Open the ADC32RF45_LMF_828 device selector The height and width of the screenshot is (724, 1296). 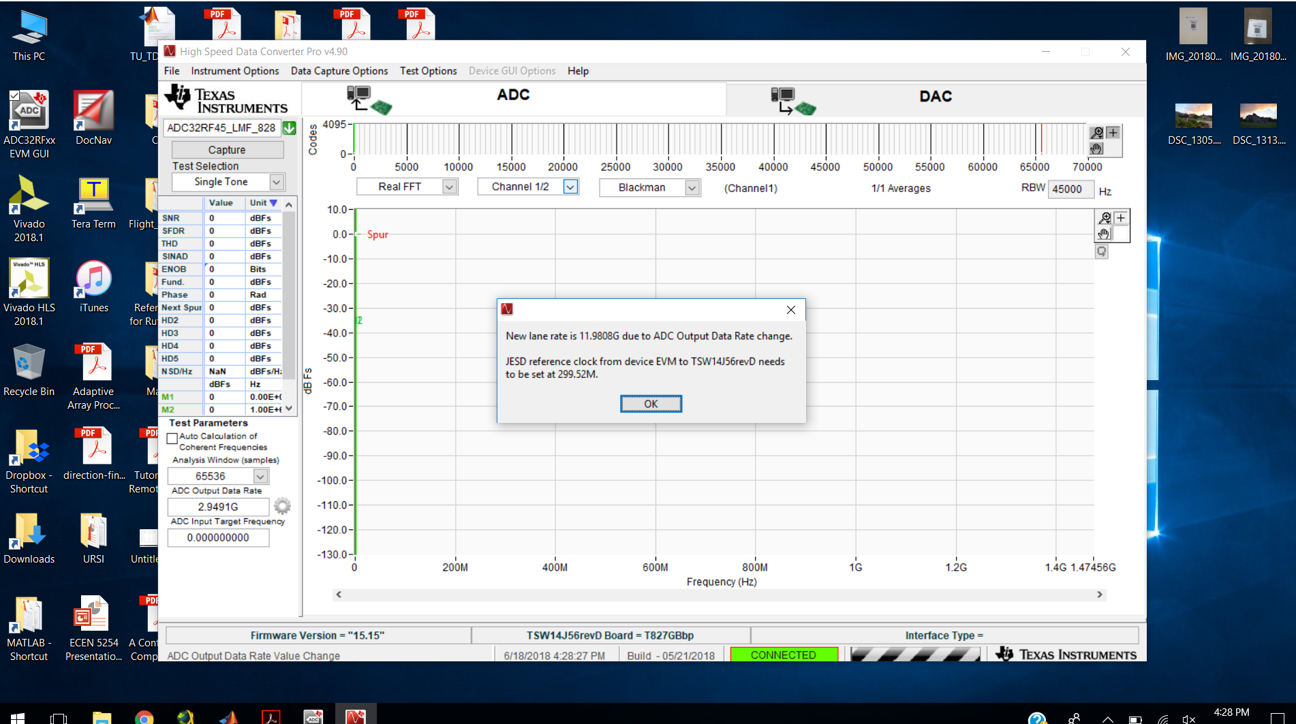point(223,127)
